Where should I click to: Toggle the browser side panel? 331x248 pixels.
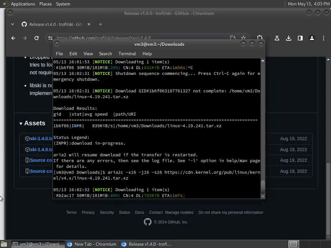[300, 38]
